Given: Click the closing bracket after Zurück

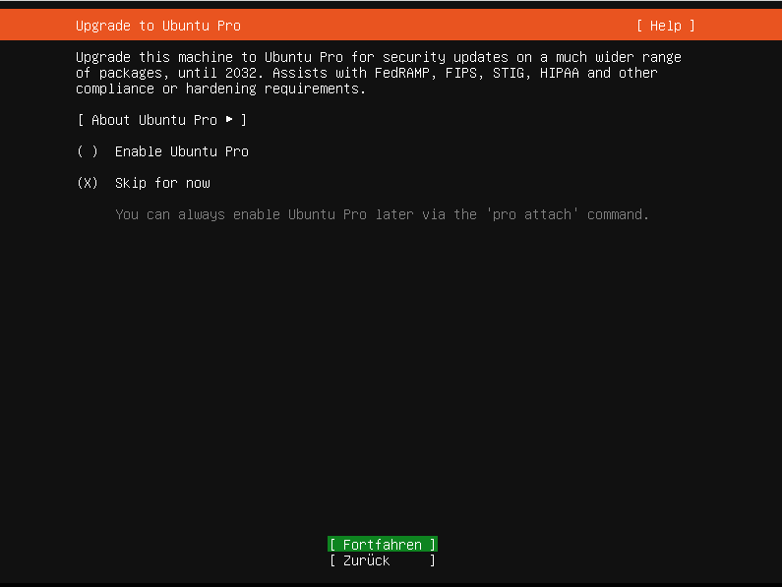Looking at the screenshot, I should [433, 560].
